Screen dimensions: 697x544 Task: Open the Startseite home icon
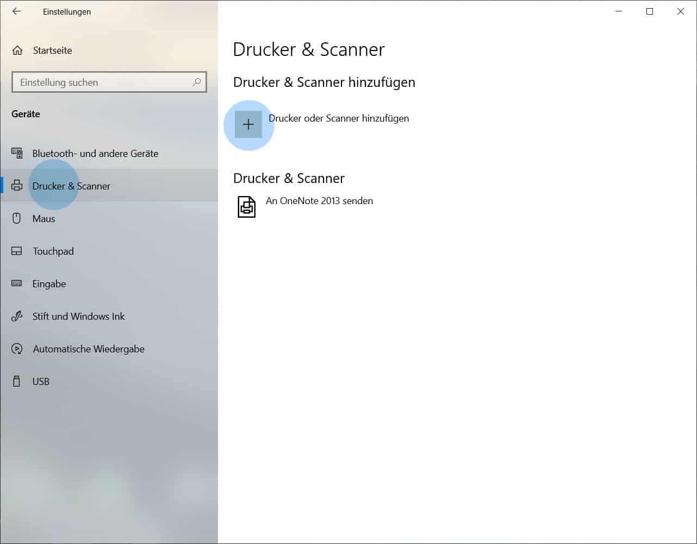(x=17, y=50)
